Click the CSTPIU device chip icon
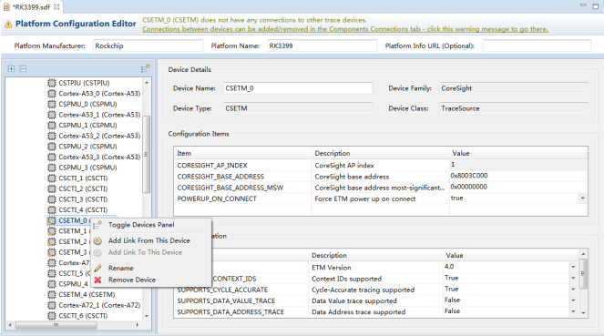Screen dimensions: 604x336 coord(52,83)
